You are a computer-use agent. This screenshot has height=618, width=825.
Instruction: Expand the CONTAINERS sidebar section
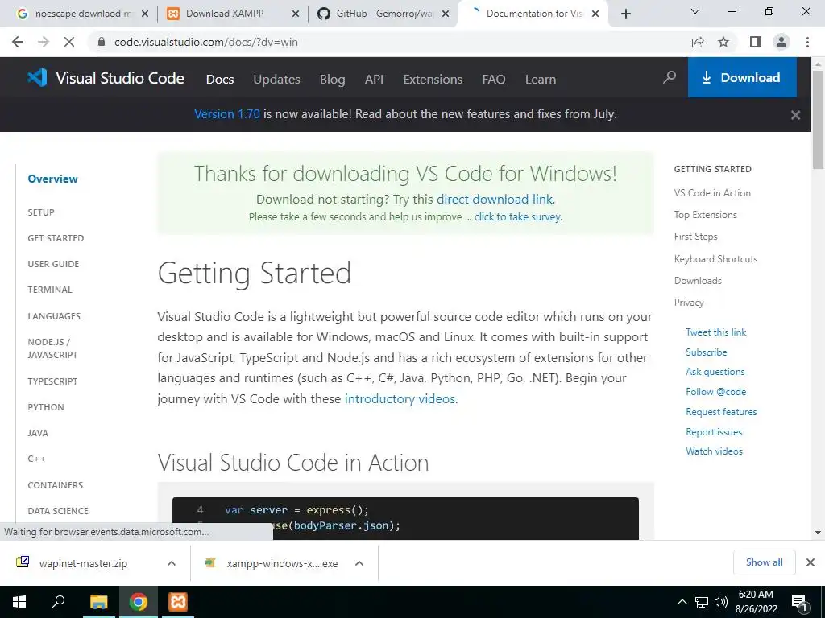pyautogui.click(x=56, y=485)
